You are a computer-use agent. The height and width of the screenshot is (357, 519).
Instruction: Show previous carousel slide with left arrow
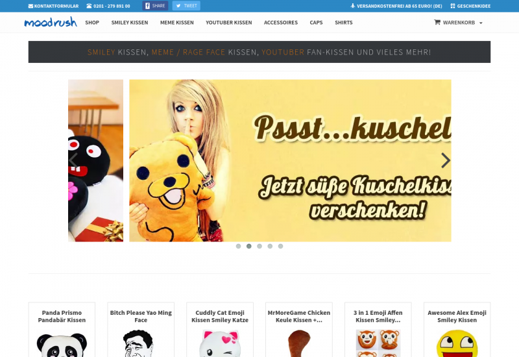(x=73, y=160)
